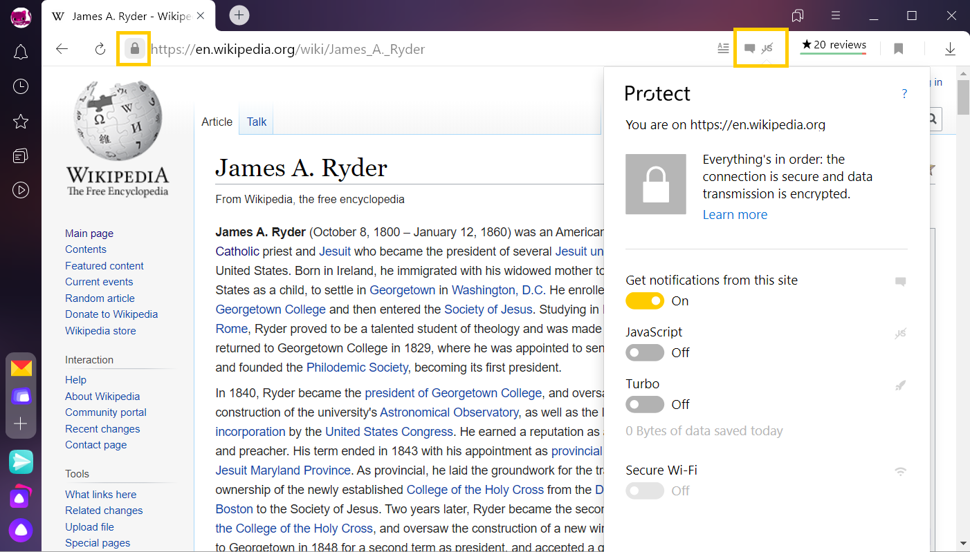Image resolution: width=970 pixels, height=552 pixels.
Task: Open the Wikipedia store link
Action: point(100,331)
